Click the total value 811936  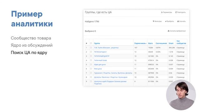[151, 82]
